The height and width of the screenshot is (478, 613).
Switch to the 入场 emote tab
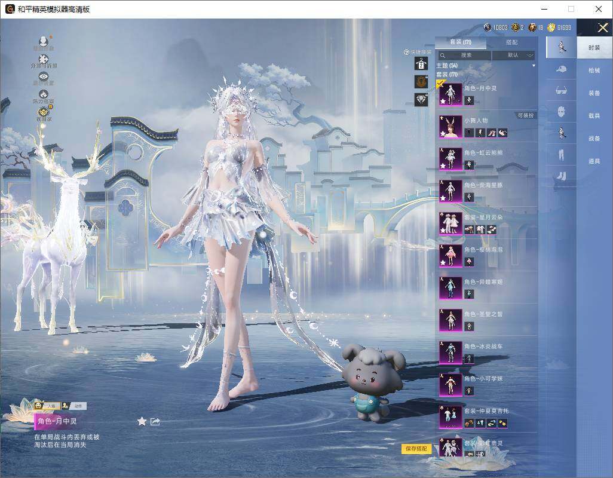tap(47, 406)
